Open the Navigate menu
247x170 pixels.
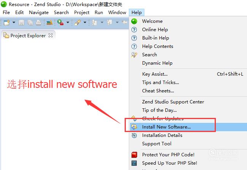(x=39, y=13)
